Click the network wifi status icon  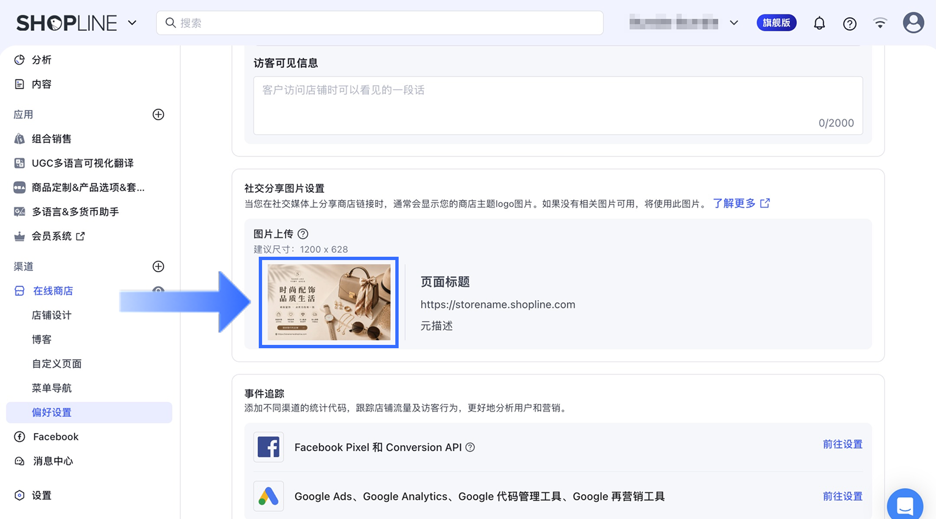pyautogui.click(x=880, y=23)
